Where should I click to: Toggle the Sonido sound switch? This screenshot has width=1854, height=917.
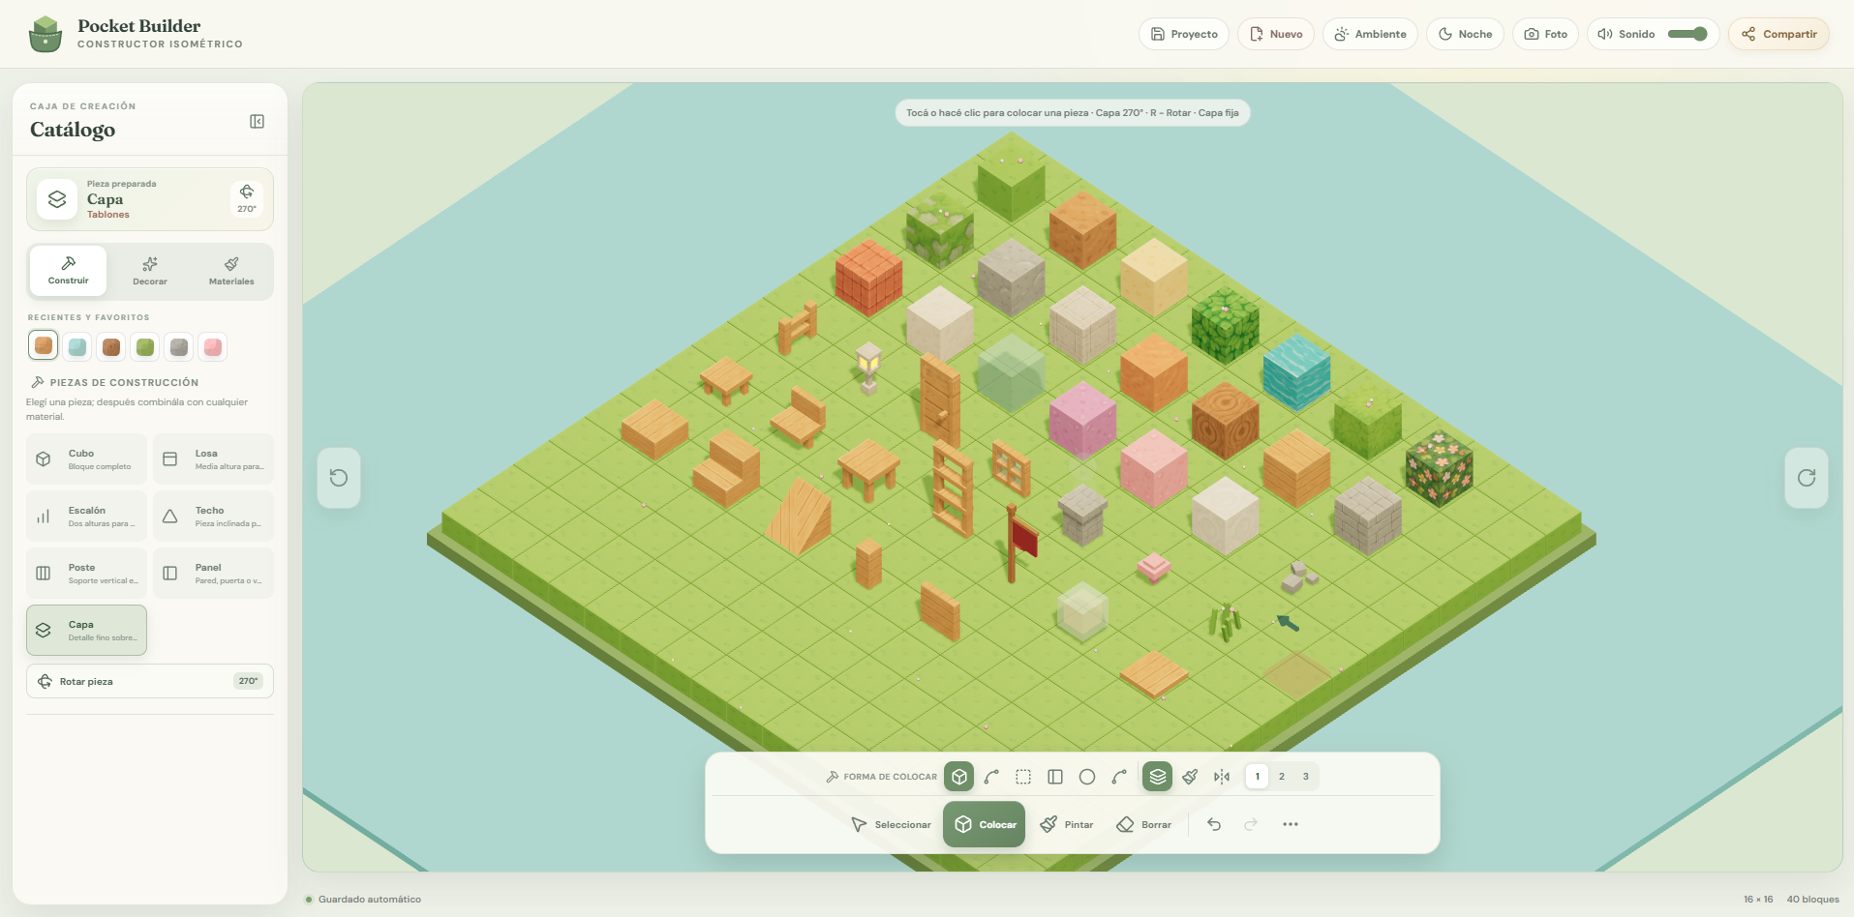click(1687, 34)
